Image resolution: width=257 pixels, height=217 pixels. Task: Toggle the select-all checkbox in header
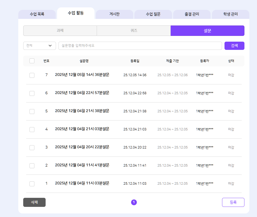(32, 61)
